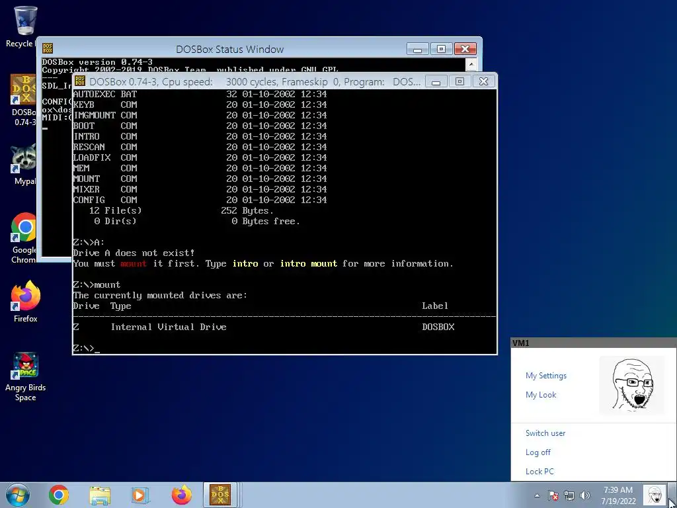
Task: Click the LOADFIX COM file row
Action: click(x=200, y=157)
